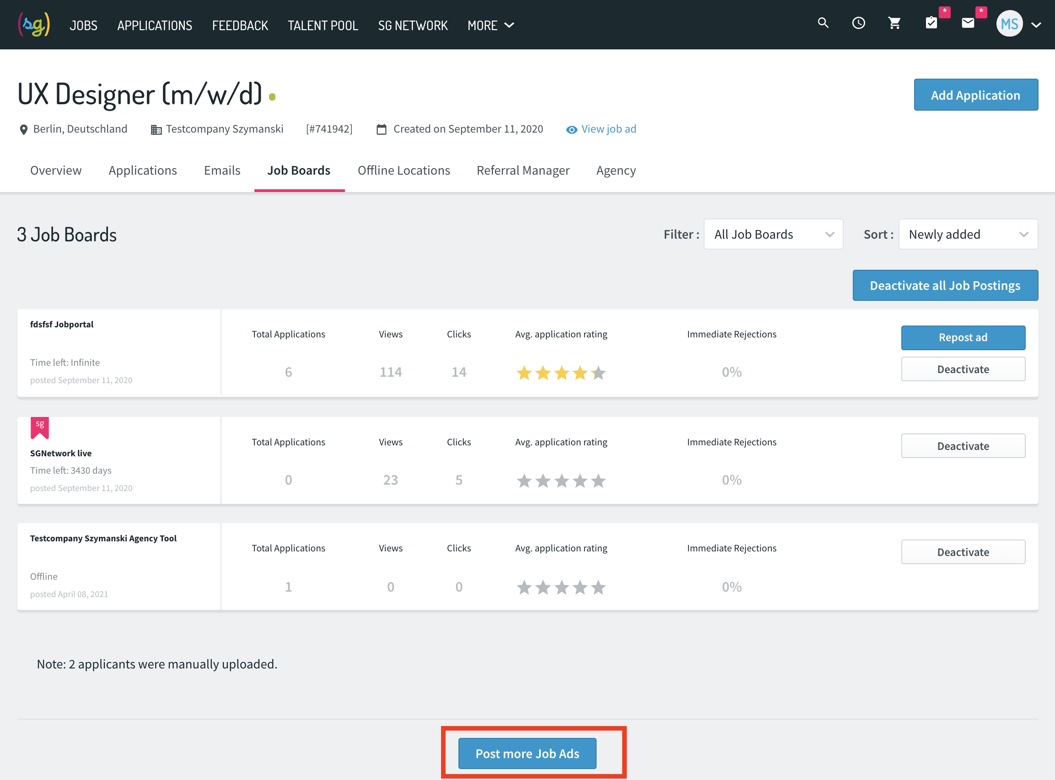Open the All Job Boards filter dropdown
This screenshot has height=780, width=1055.
774,234
